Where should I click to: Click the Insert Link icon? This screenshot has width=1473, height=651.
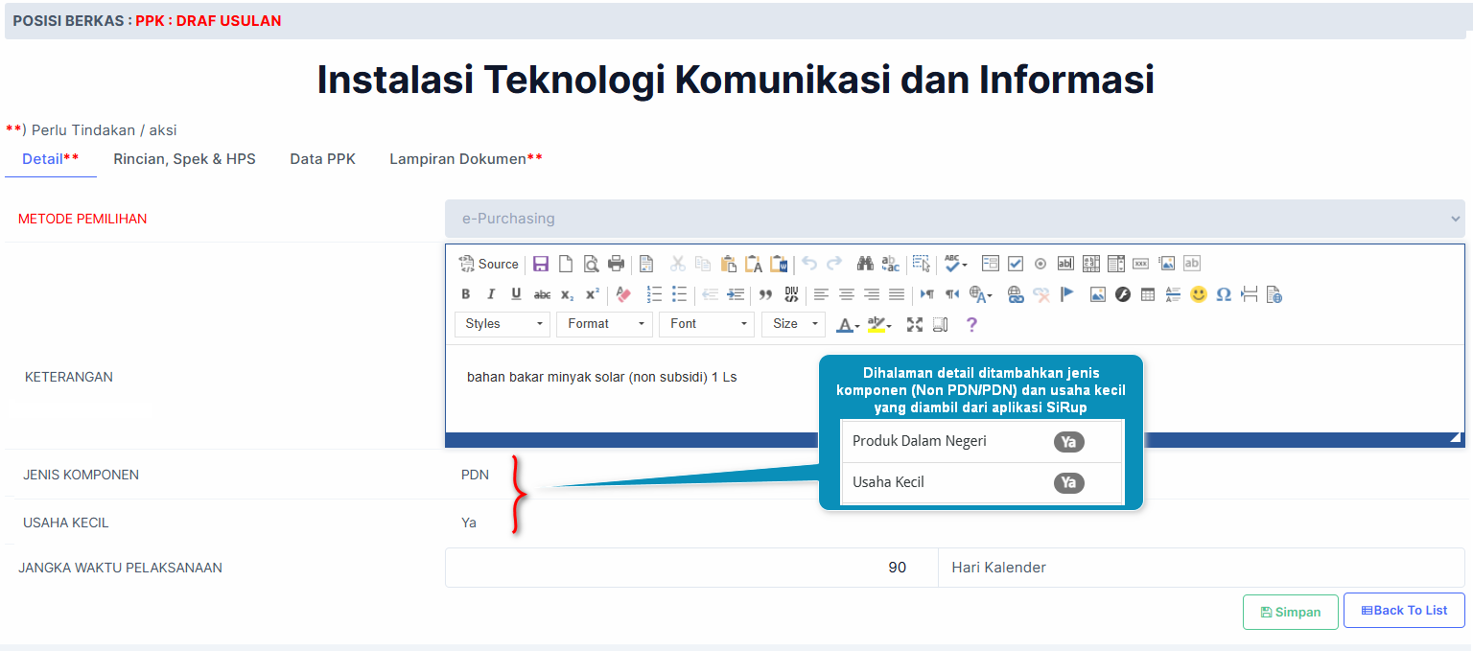(1016, 294)
